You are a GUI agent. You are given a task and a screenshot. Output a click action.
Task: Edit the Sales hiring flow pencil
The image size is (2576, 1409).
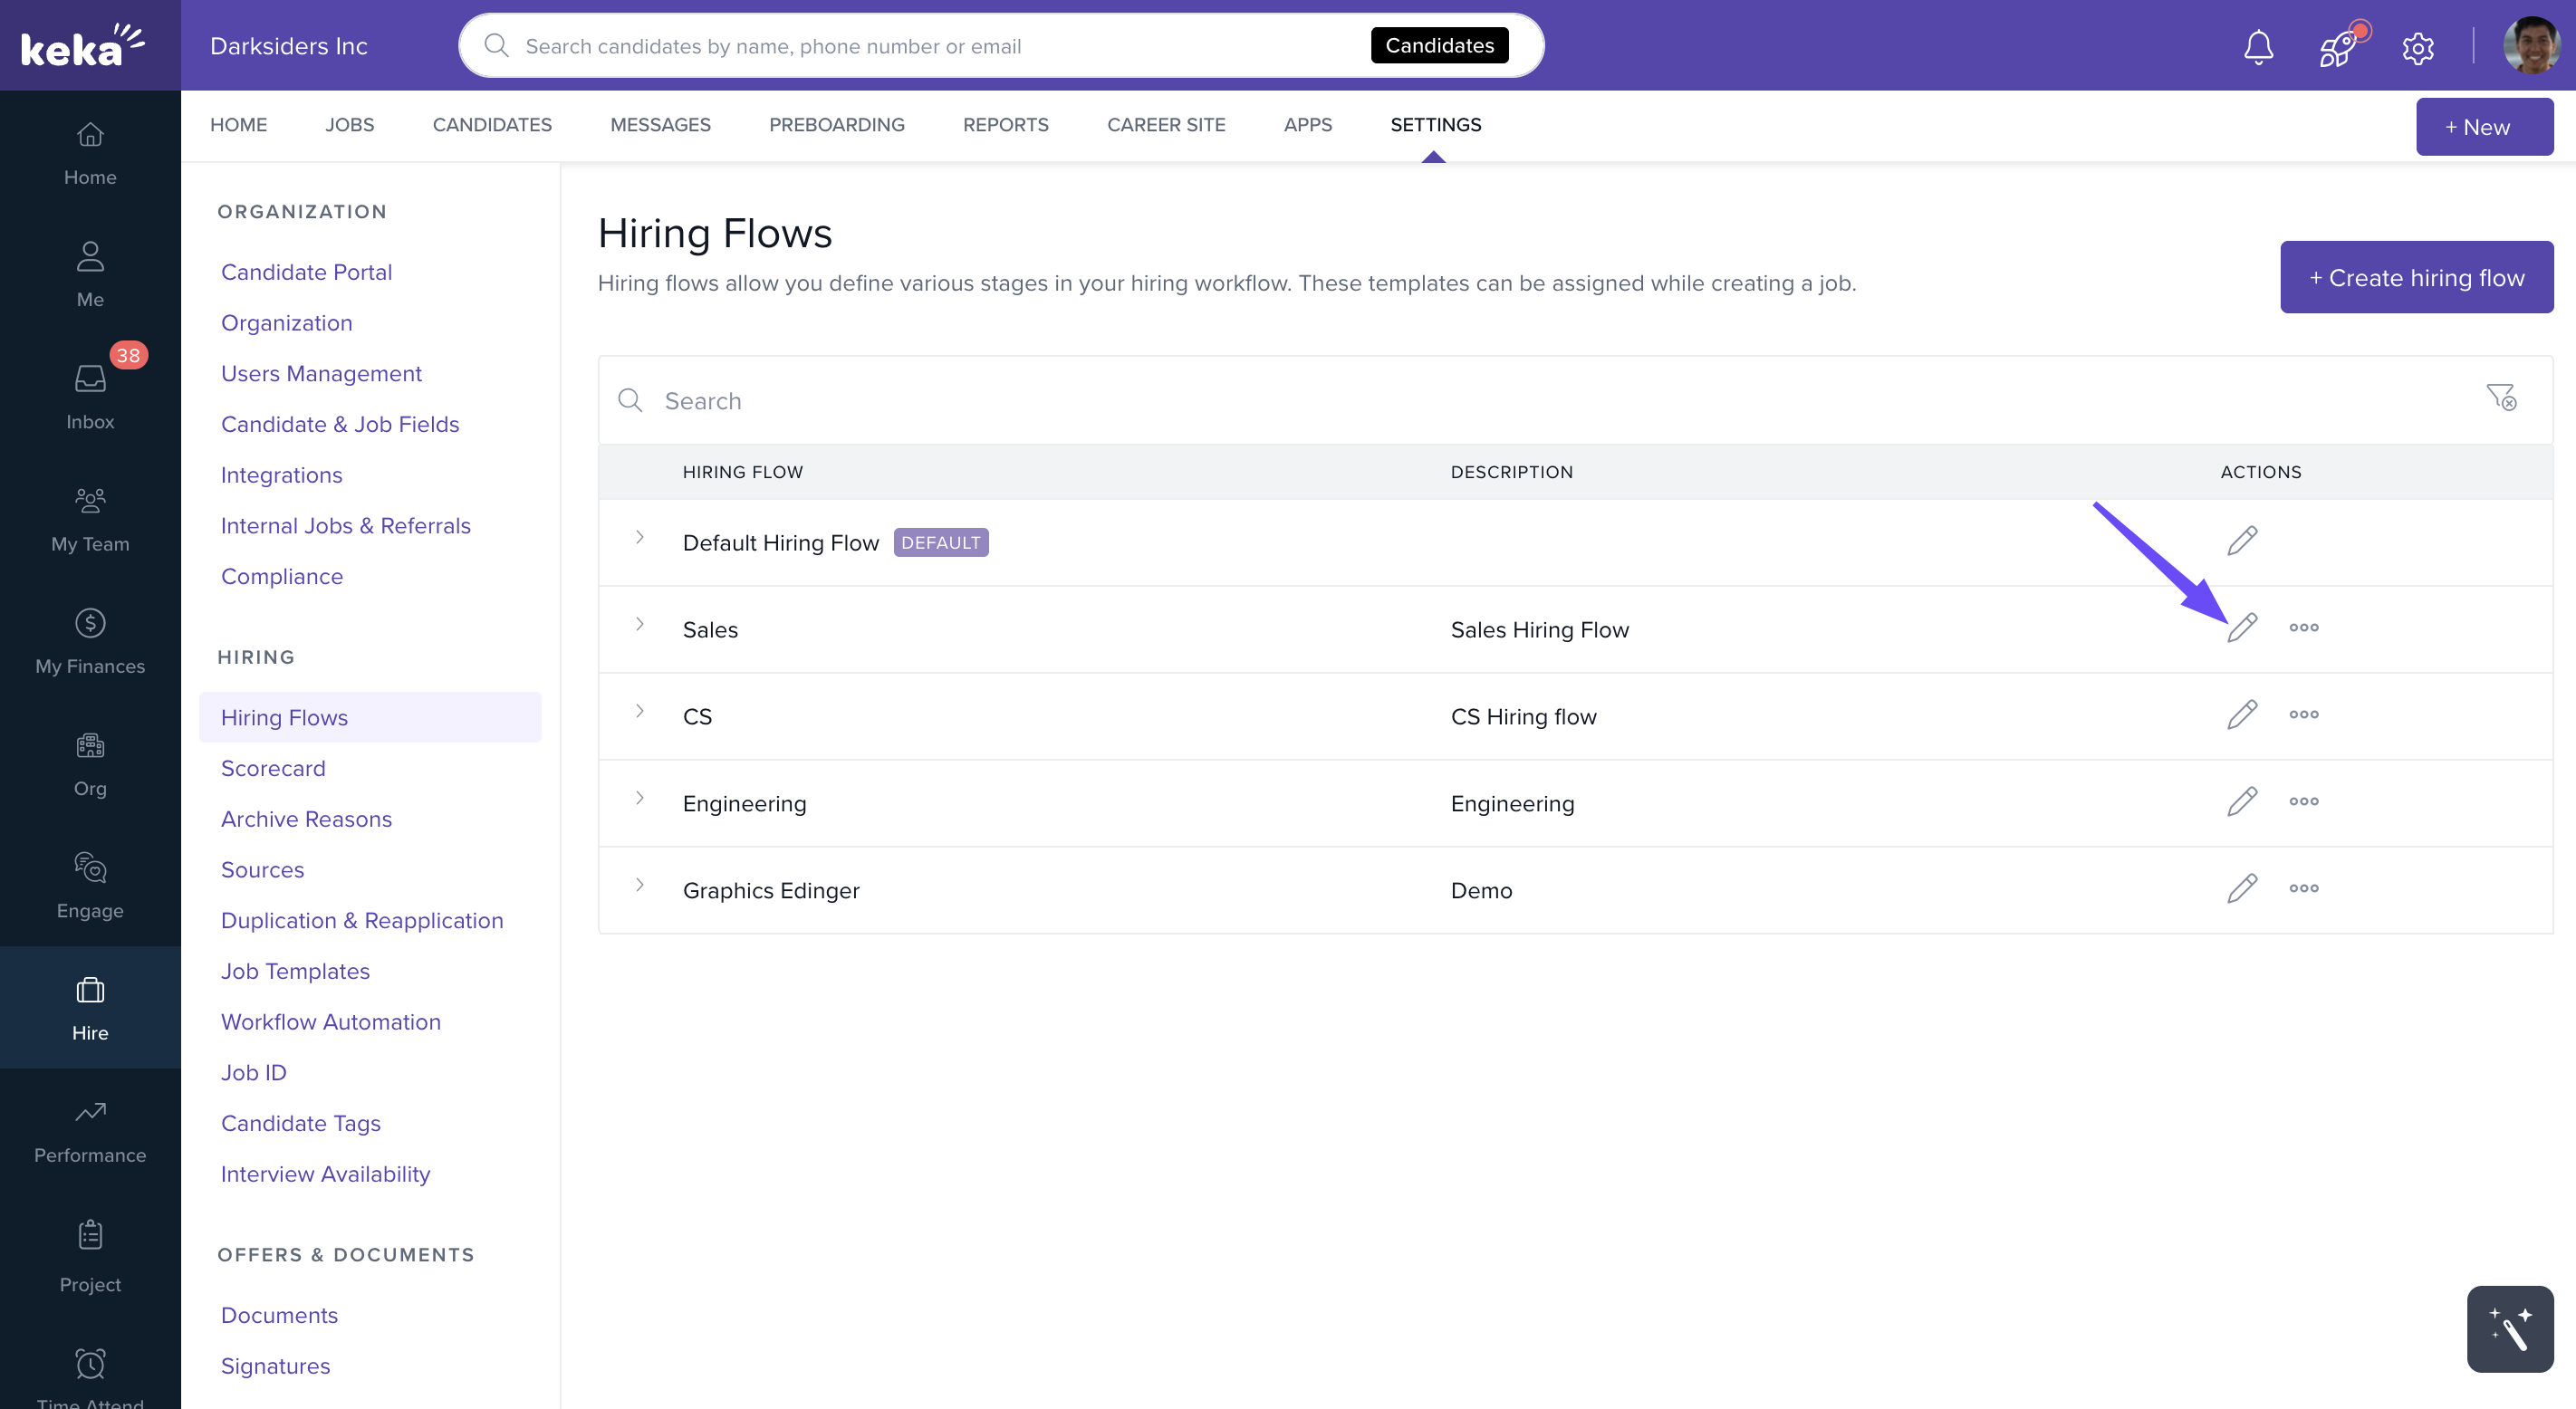pyautogui.click(x=2242, y=628)
